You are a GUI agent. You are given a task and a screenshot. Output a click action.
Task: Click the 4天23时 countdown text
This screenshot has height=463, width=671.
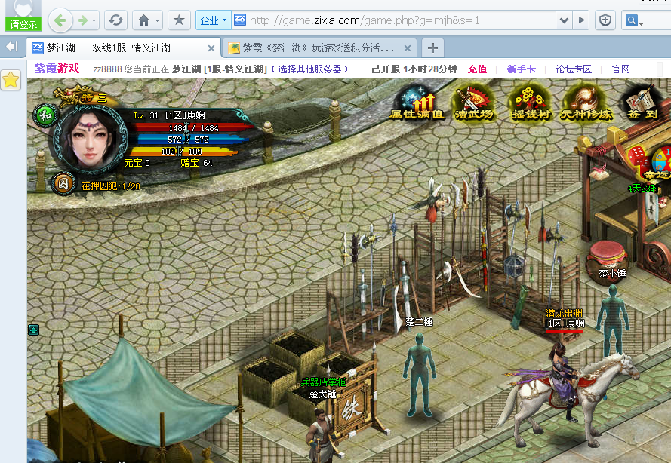pos(643,188)
